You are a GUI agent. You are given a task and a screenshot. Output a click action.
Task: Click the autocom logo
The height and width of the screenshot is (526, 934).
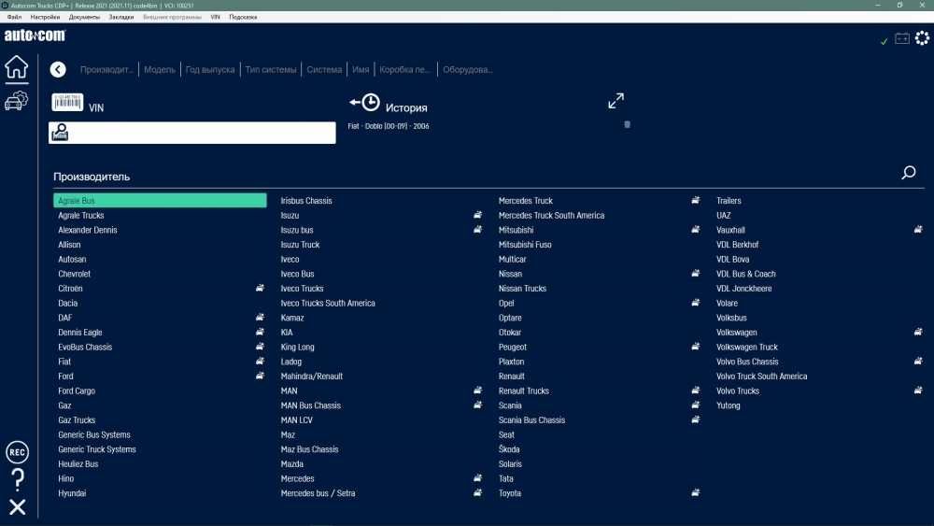point(35,36)
